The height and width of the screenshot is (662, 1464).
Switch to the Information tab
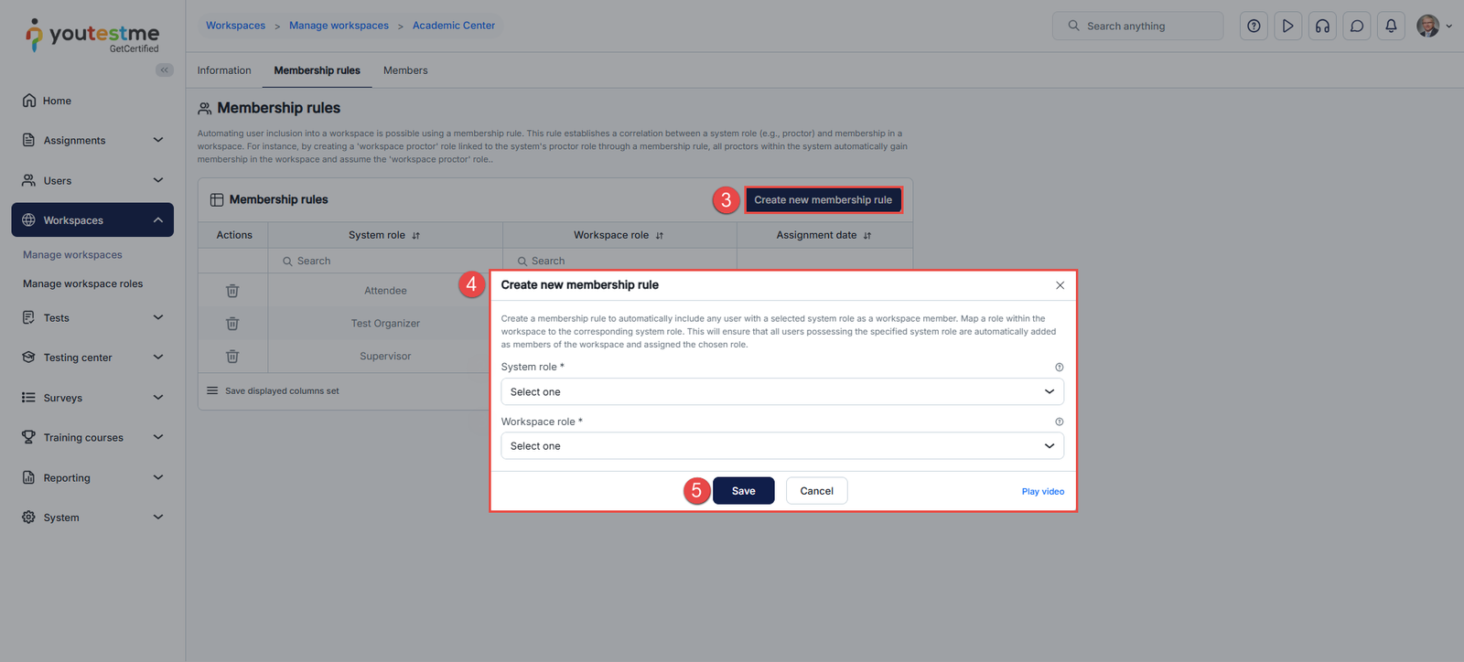[224, 70]
